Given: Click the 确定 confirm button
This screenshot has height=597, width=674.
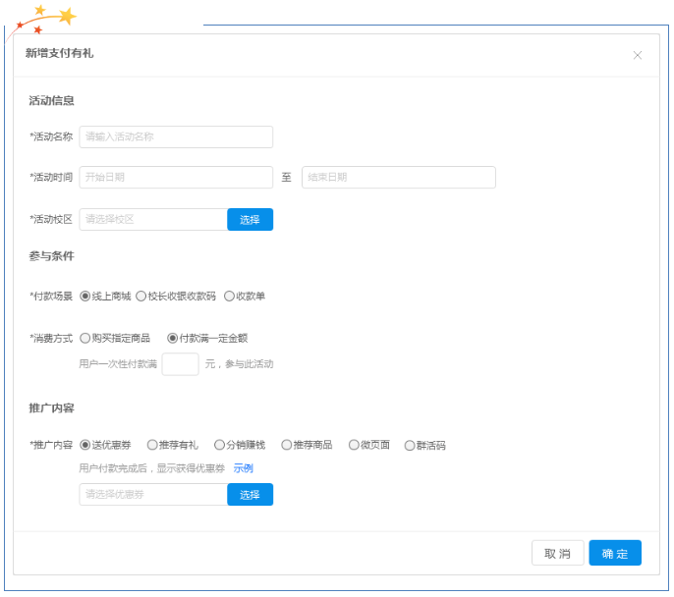Looking at the screenshot, I should coord(615,553).
